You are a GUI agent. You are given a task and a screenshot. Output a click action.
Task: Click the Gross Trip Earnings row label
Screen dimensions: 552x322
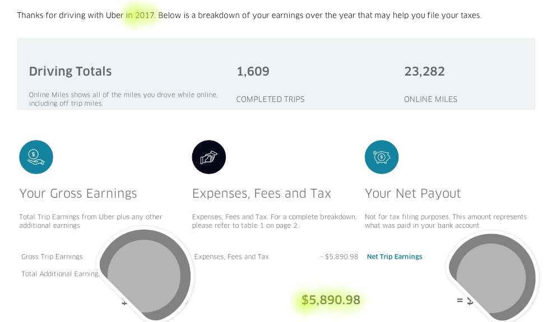52,256
